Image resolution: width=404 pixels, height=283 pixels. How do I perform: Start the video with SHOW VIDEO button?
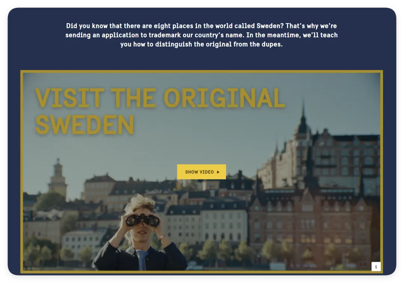click(x=202, y=172)
